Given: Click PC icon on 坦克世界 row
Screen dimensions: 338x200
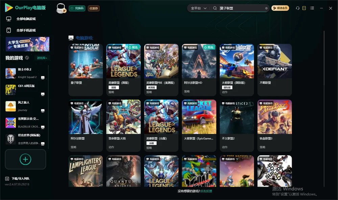Looking at the screenshot, I should [x=43, y=144].
